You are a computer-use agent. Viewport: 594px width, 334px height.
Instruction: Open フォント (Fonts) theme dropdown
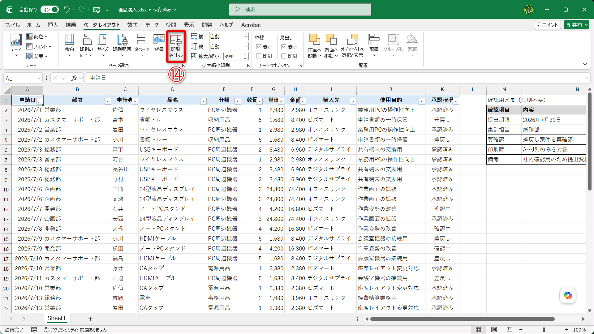(x=39, y=46)
